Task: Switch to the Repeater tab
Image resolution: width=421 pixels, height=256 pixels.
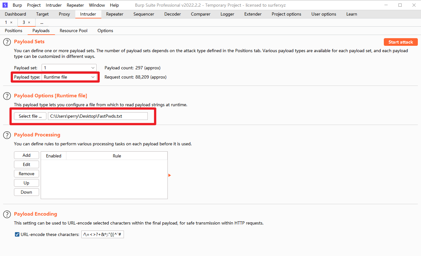Action: pyautogui.click(x=115, y=14)
